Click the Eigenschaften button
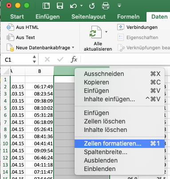 tap(138, 37)
